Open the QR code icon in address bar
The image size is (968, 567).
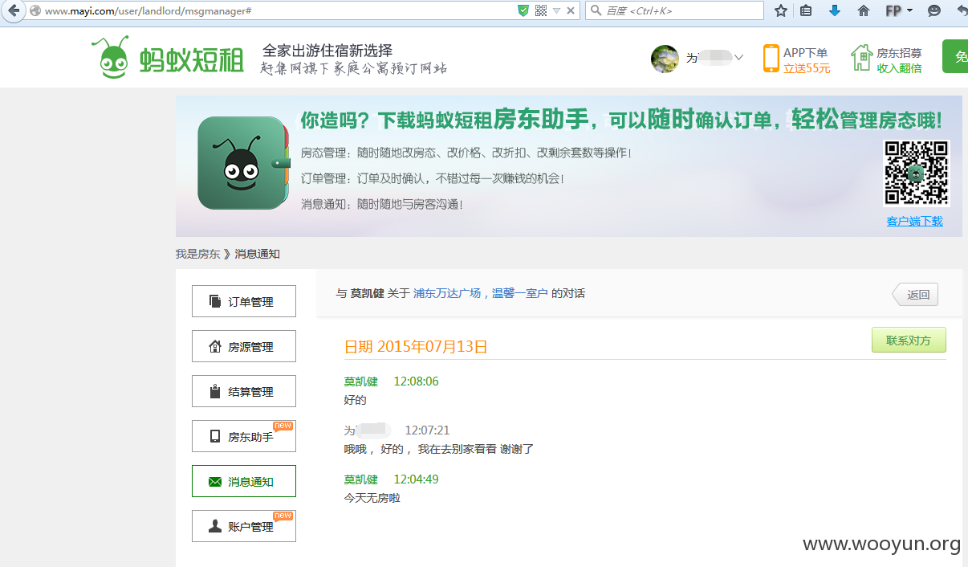541,10
